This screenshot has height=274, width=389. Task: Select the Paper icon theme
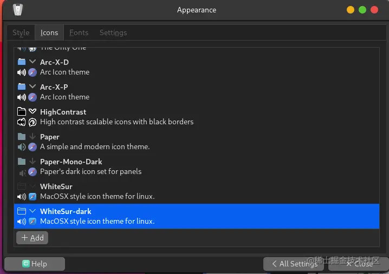pyautogui.click(x=197, y=142)
